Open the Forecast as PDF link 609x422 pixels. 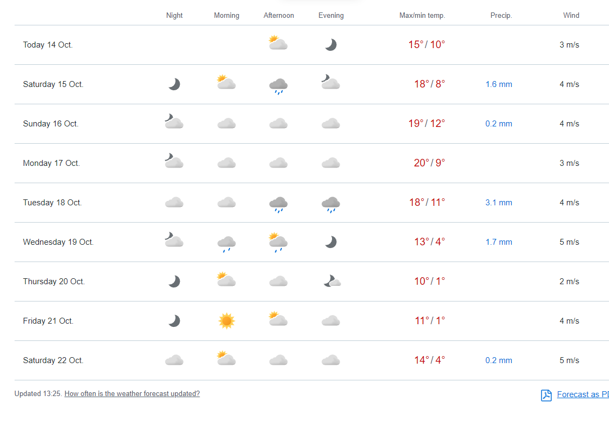tap(583, 394)
